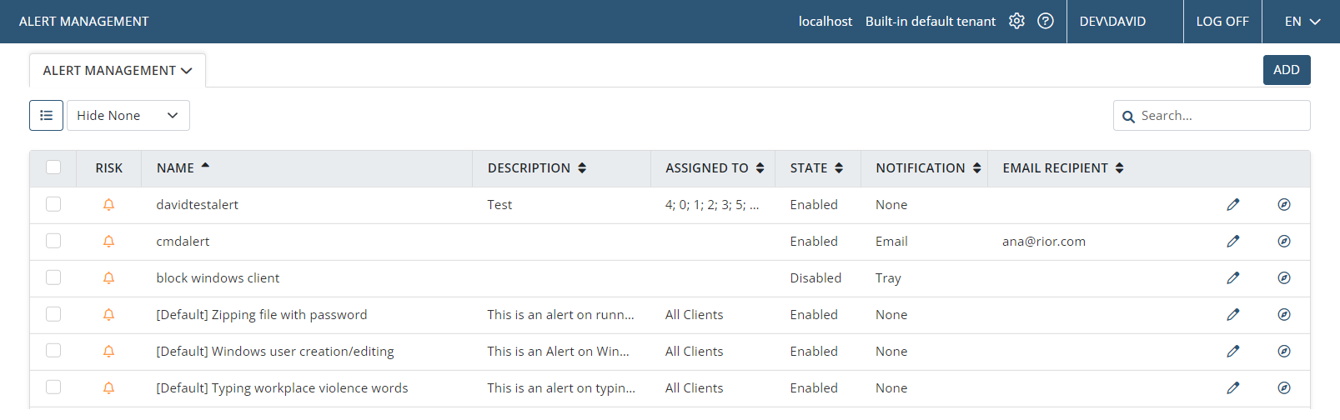This screenshot has height=420, width=1340.
Task: Toggle the list view icon button
Action: (46, 116)
